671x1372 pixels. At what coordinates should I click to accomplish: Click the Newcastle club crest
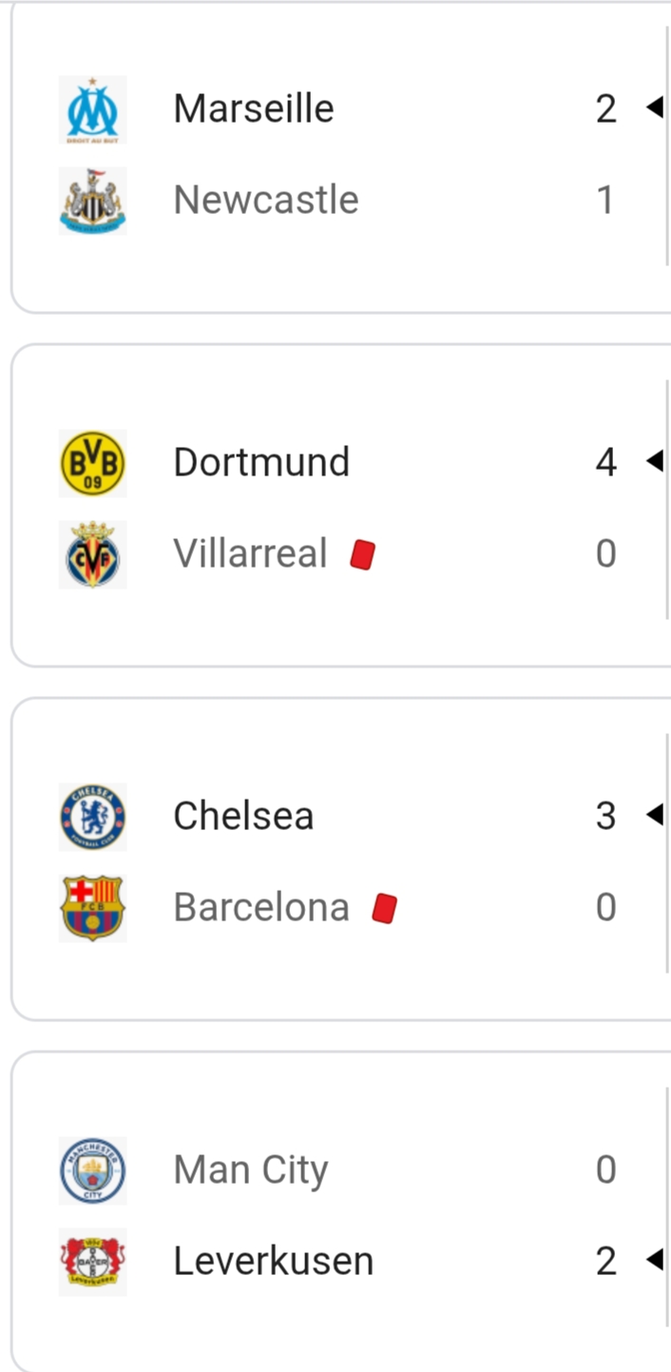tap(92, 200)
